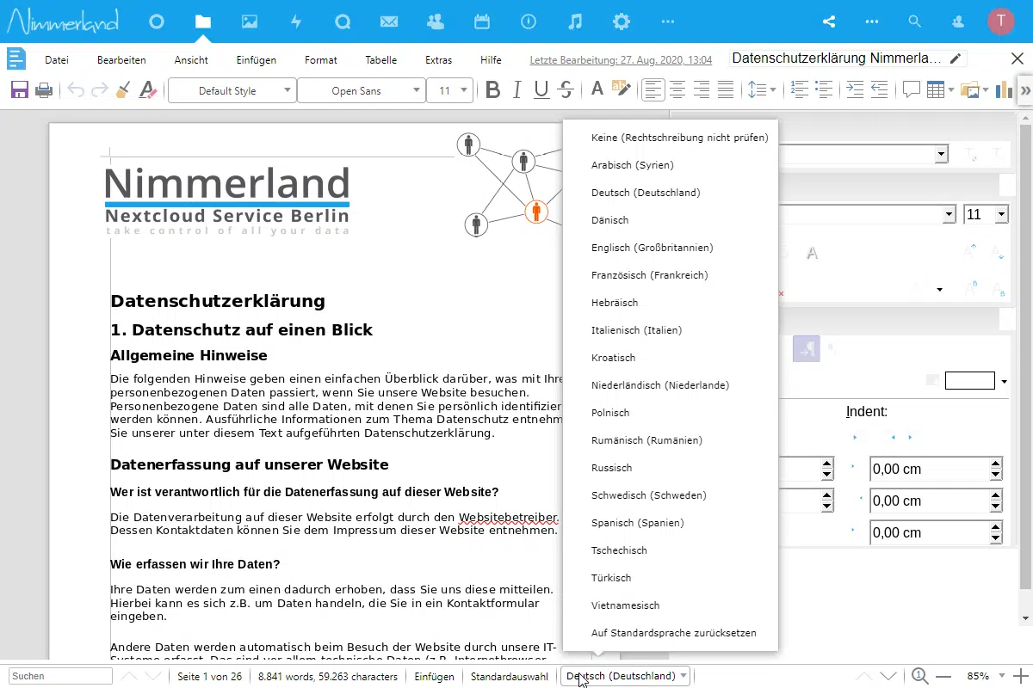Screen dimensions: 1033x688
Task: Open the toolbar font size 11 dropdown
Action: point(450,90)
